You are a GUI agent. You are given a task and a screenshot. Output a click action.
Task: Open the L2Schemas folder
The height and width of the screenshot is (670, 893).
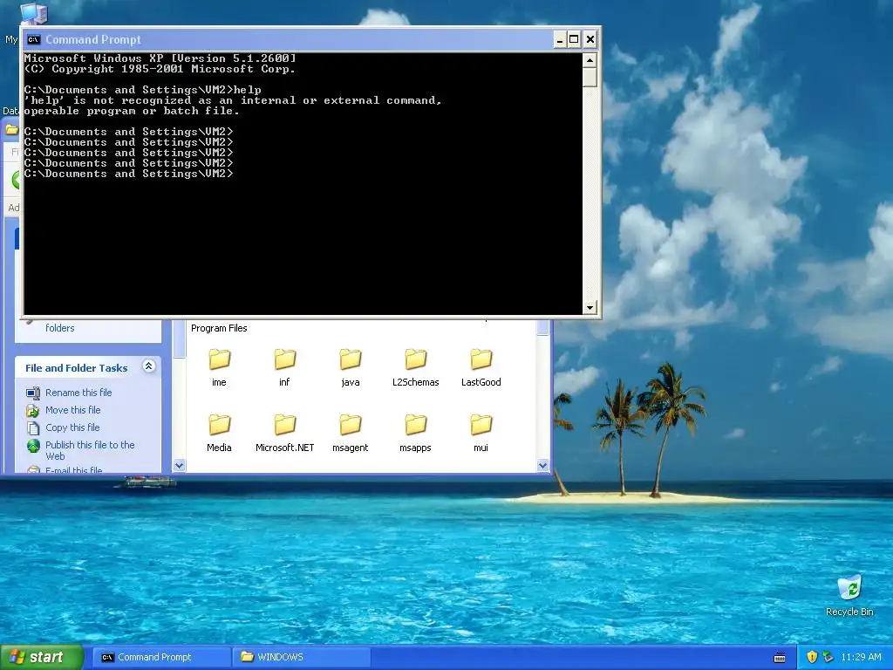(415, 367)
